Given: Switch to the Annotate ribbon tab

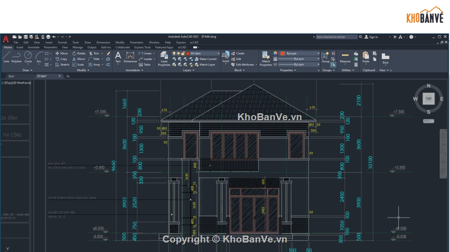Looking at the screenshot, I should [x=34, y=48].
